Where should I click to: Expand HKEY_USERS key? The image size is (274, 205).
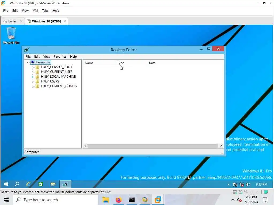point(33,82)
